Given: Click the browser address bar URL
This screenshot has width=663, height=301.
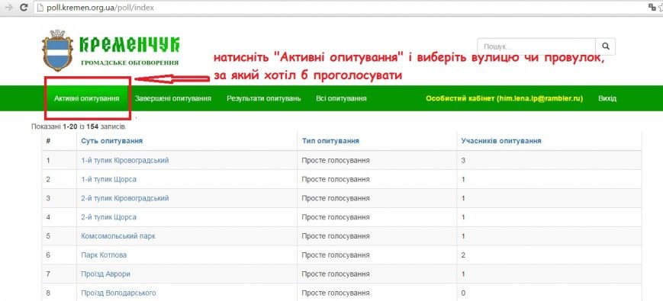Looking at the screenshot, I should pyautogui.click(x=100, y=8).
